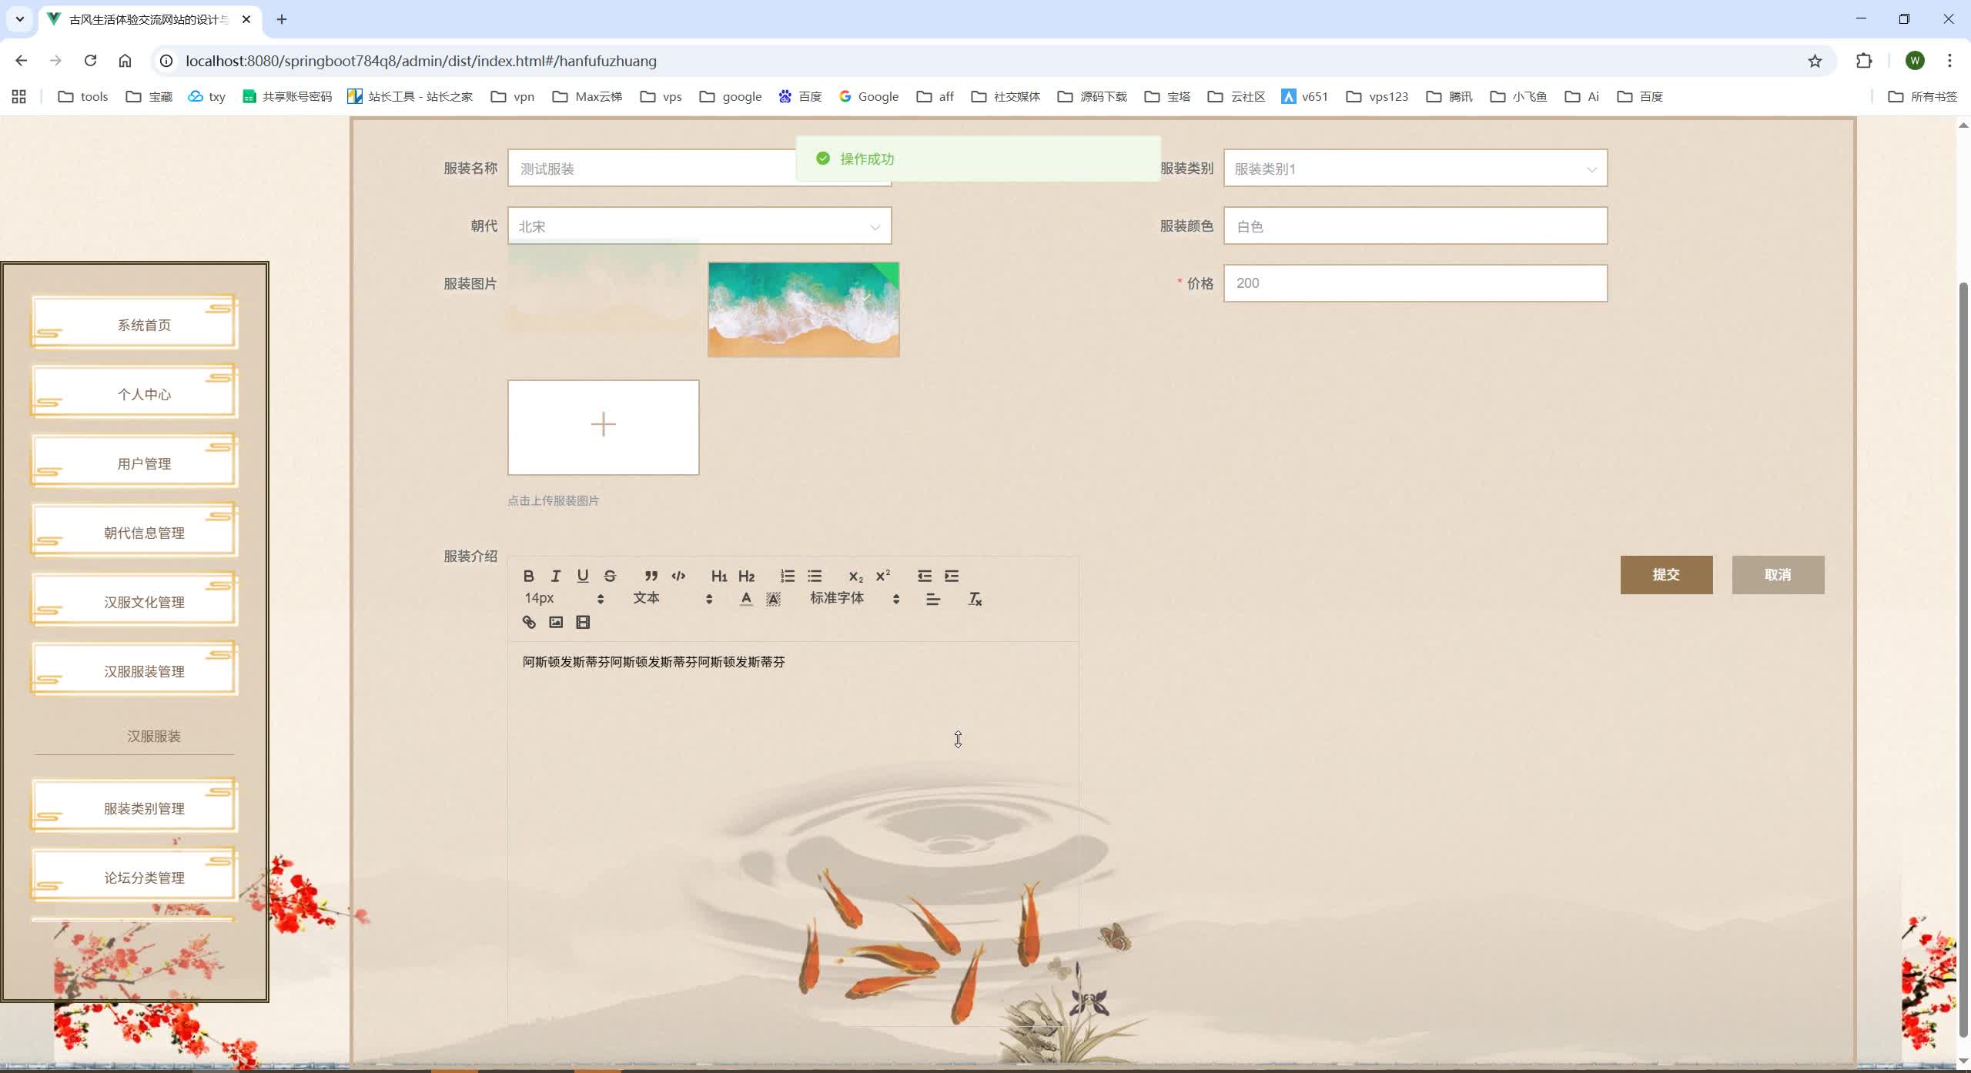This screenshot has width=1971, height=1073.
Task: Submit the form with 提交 button
Action: pos(1666,575)
